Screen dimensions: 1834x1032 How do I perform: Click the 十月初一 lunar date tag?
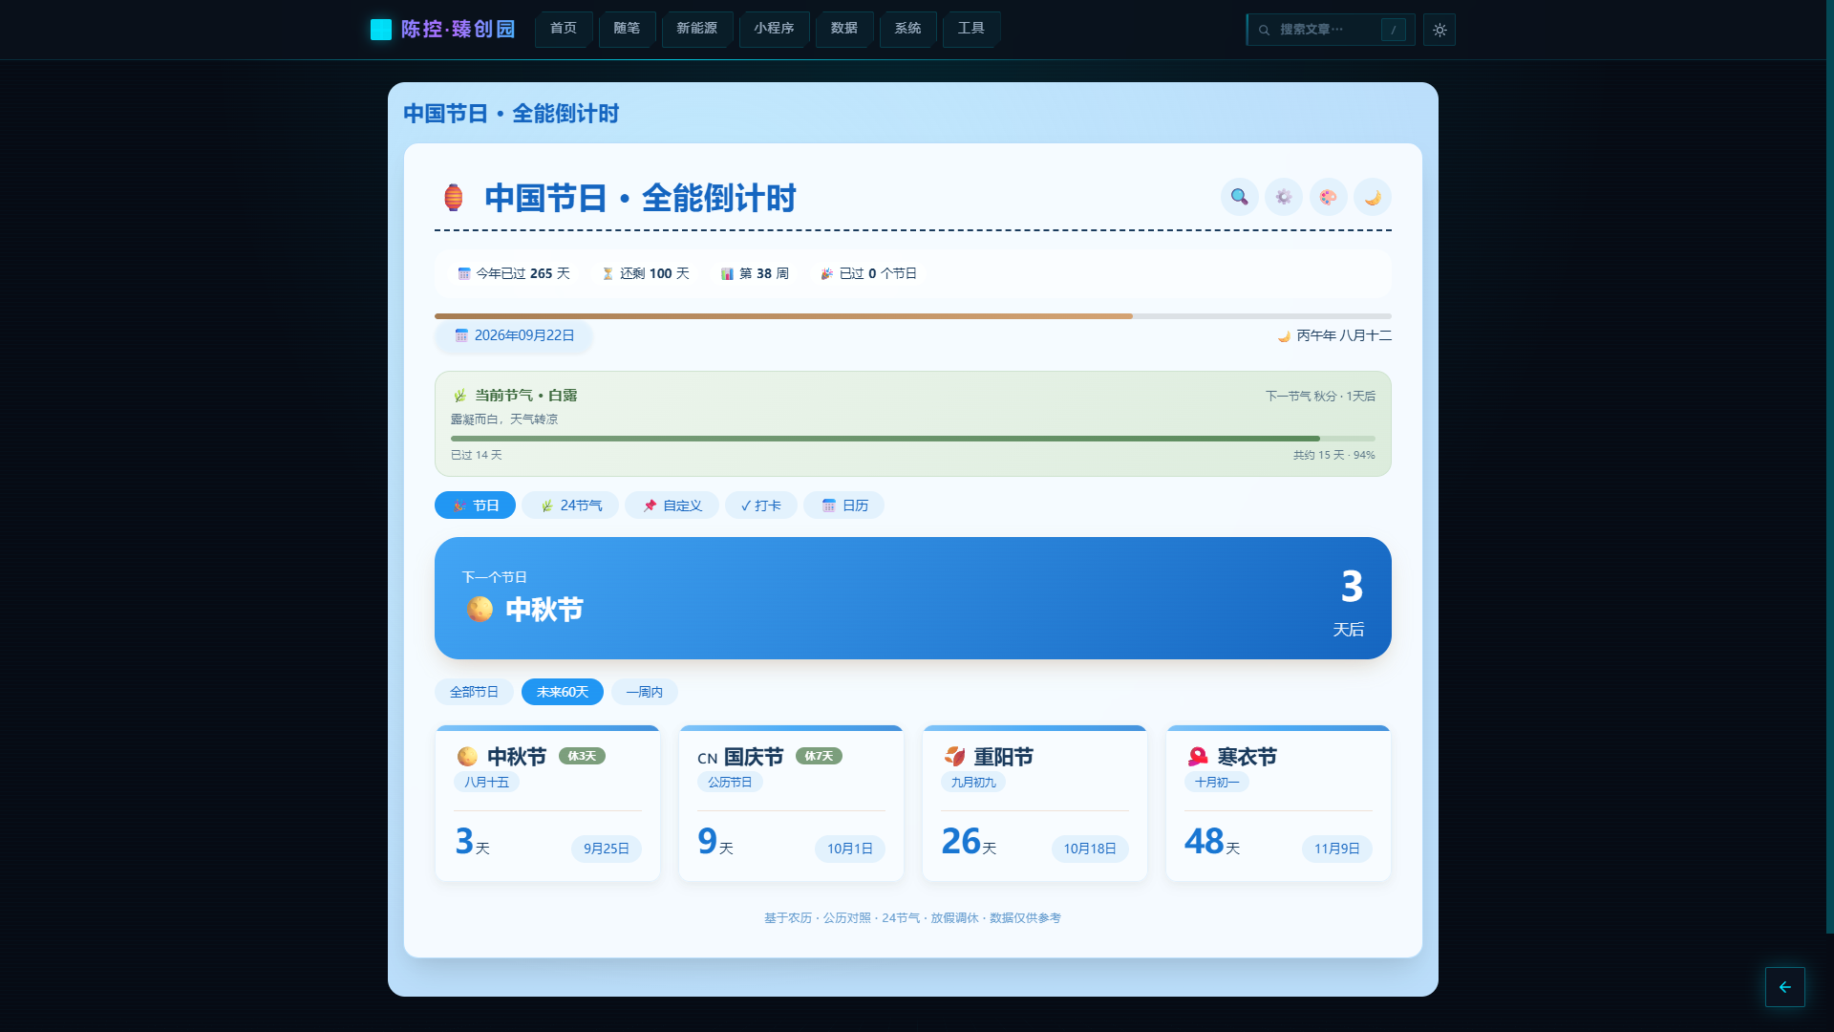[1217, 782]
